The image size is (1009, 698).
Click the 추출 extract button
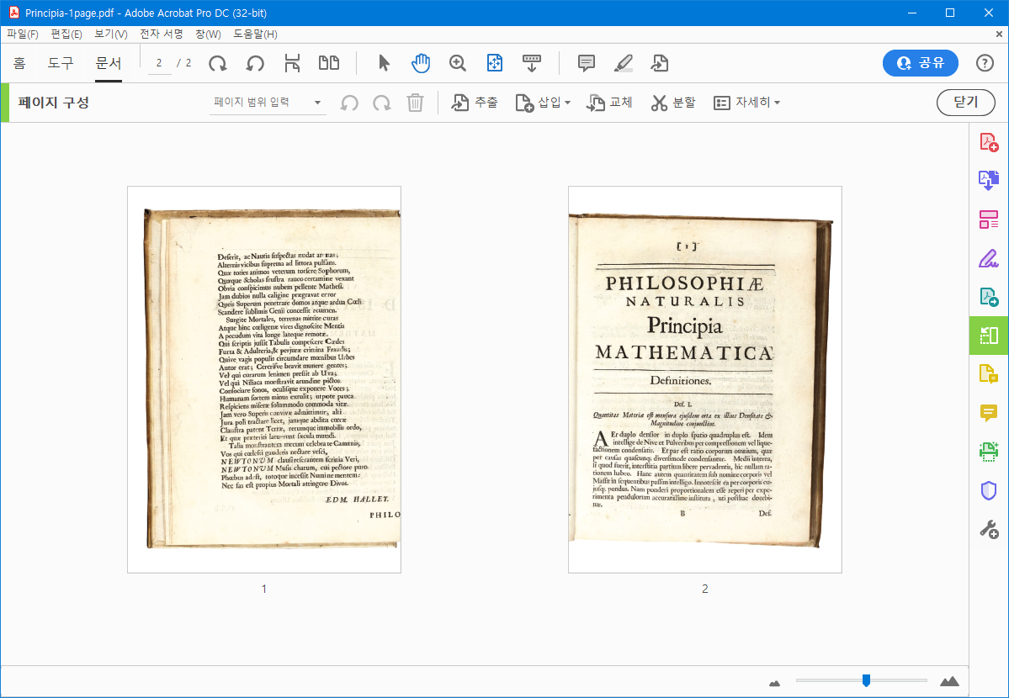(x=475, y=103)
